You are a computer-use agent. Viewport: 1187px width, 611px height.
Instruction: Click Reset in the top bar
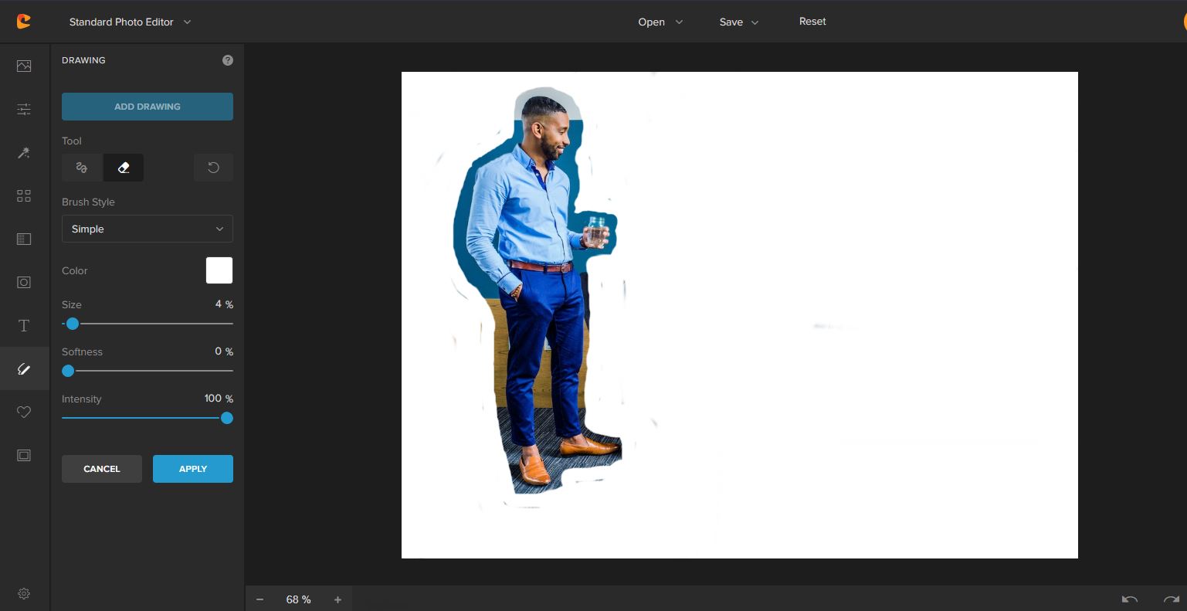[x=812, y=22]
